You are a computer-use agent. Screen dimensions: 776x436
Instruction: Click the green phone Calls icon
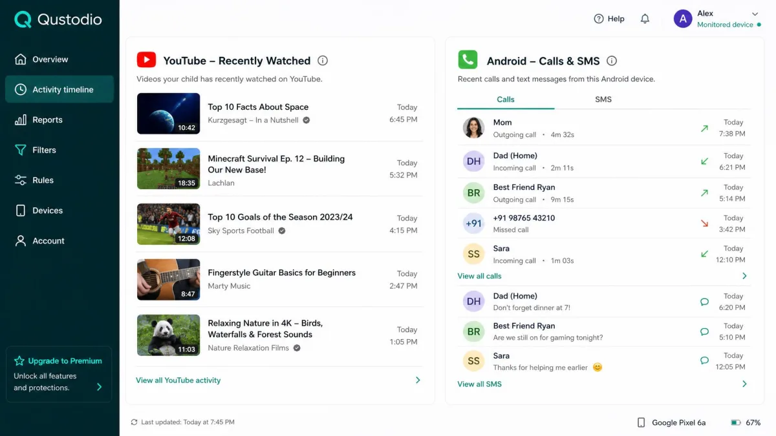(468, 60)
